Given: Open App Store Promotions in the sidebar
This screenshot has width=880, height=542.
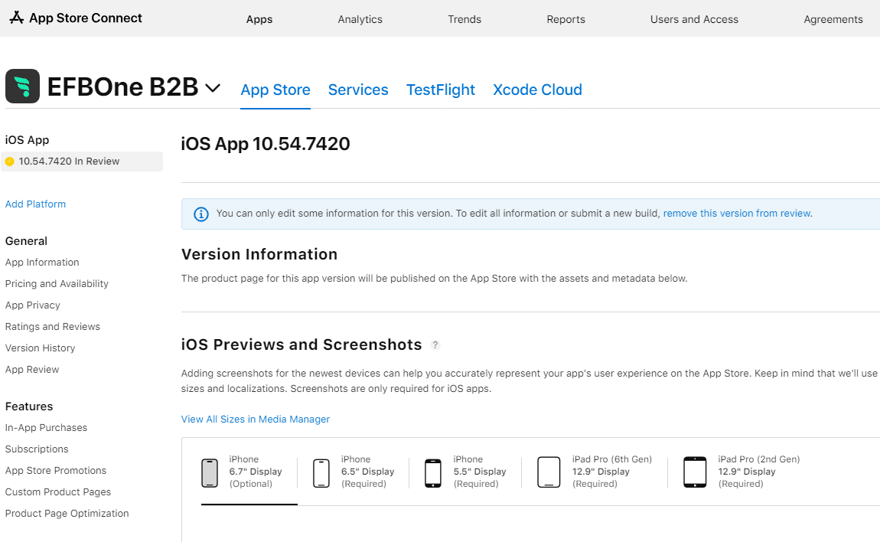Looking at the screenshot, I should point(56,471).
